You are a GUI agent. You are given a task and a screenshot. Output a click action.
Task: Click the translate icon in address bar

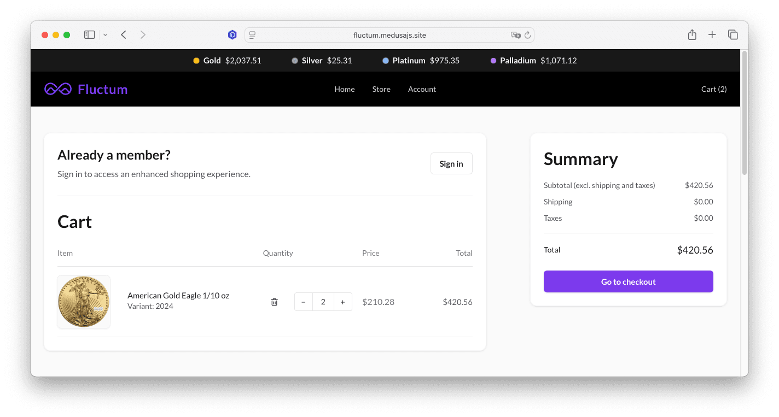point(515,35)
